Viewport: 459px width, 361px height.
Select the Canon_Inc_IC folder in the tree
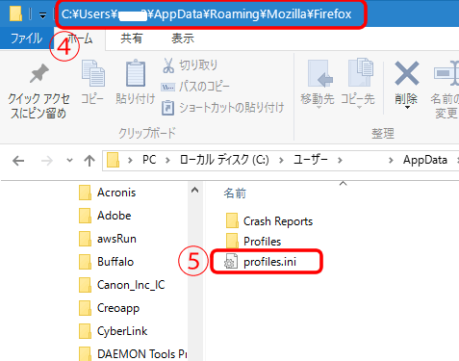(122, 285)
